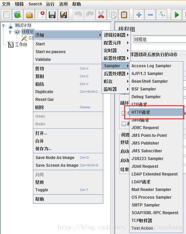Expand the 逻辑控制器 submenu
Viewport: 186px width, 234px height.
tap(116, 35)
